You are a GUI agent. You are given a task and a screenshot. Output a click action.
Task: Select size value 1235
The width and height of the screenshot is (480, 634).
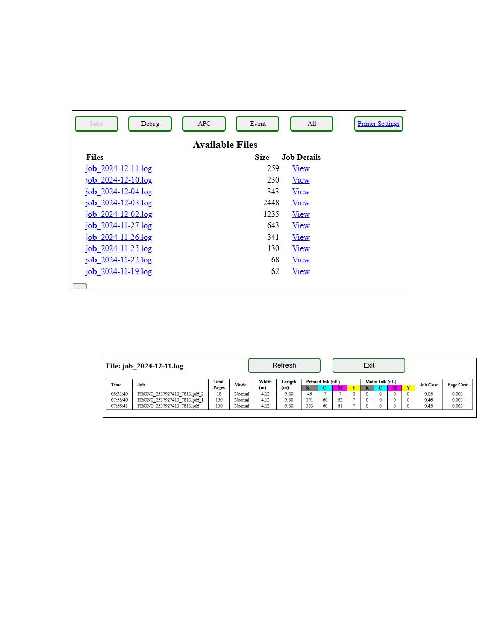(271, 214)
